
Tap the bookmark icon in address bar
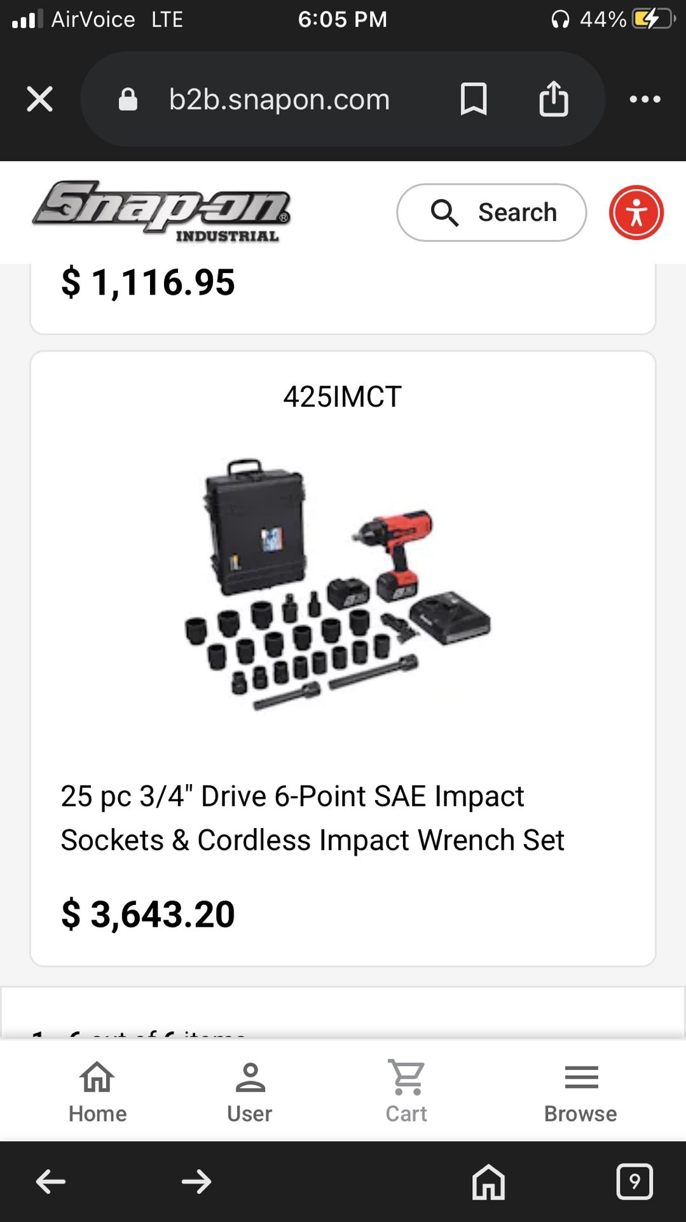474,99
